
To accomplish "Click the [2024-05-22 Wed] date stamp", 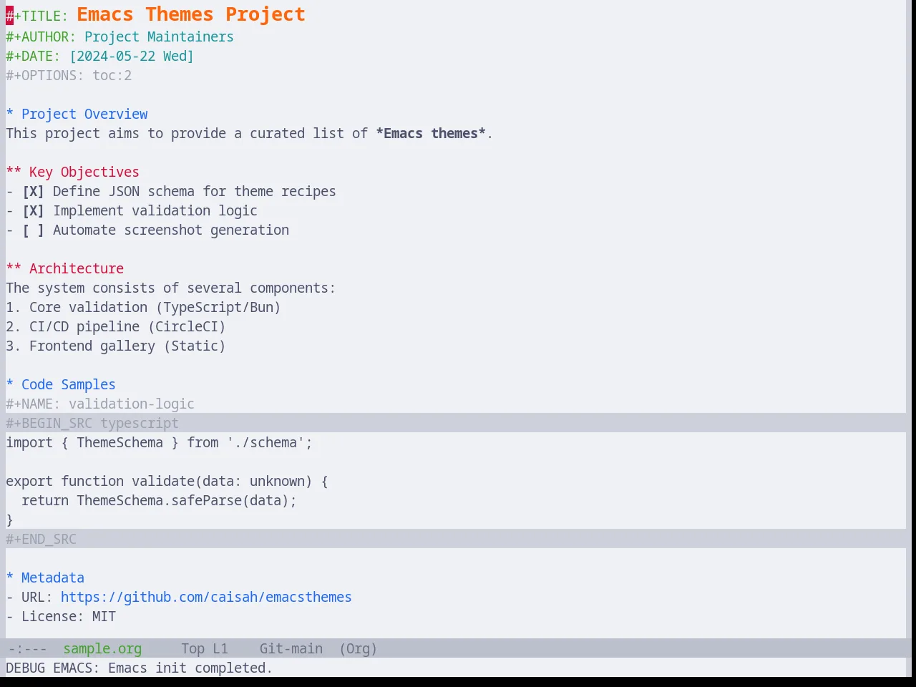I will (x=132, y=57).
